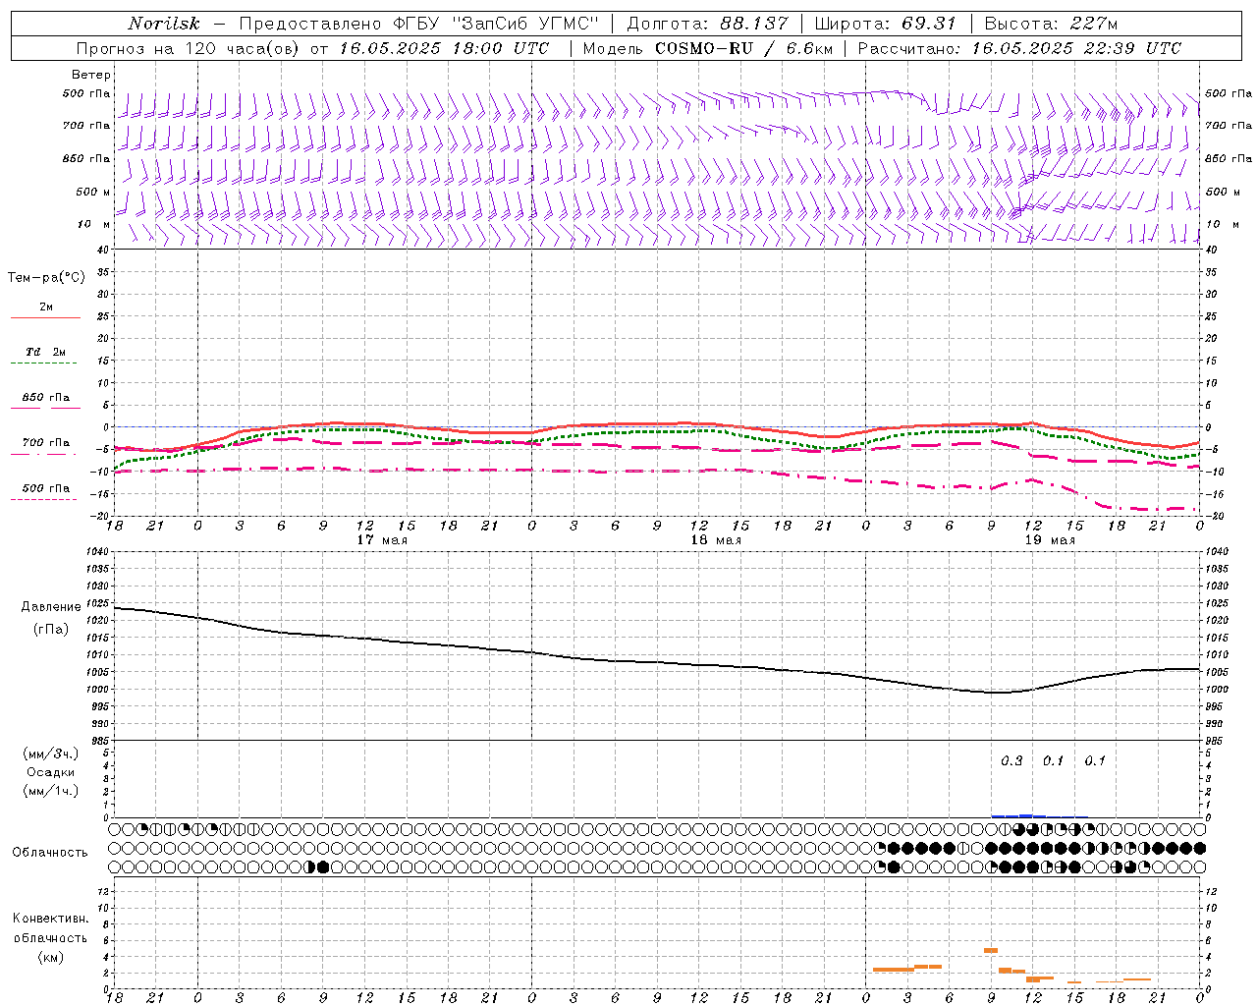Click the forecast header Прогноз на 120 часа(ов)
The width and height of the screenshot is (1257, 1006).
pyautogui.click(x=190, y=48)
